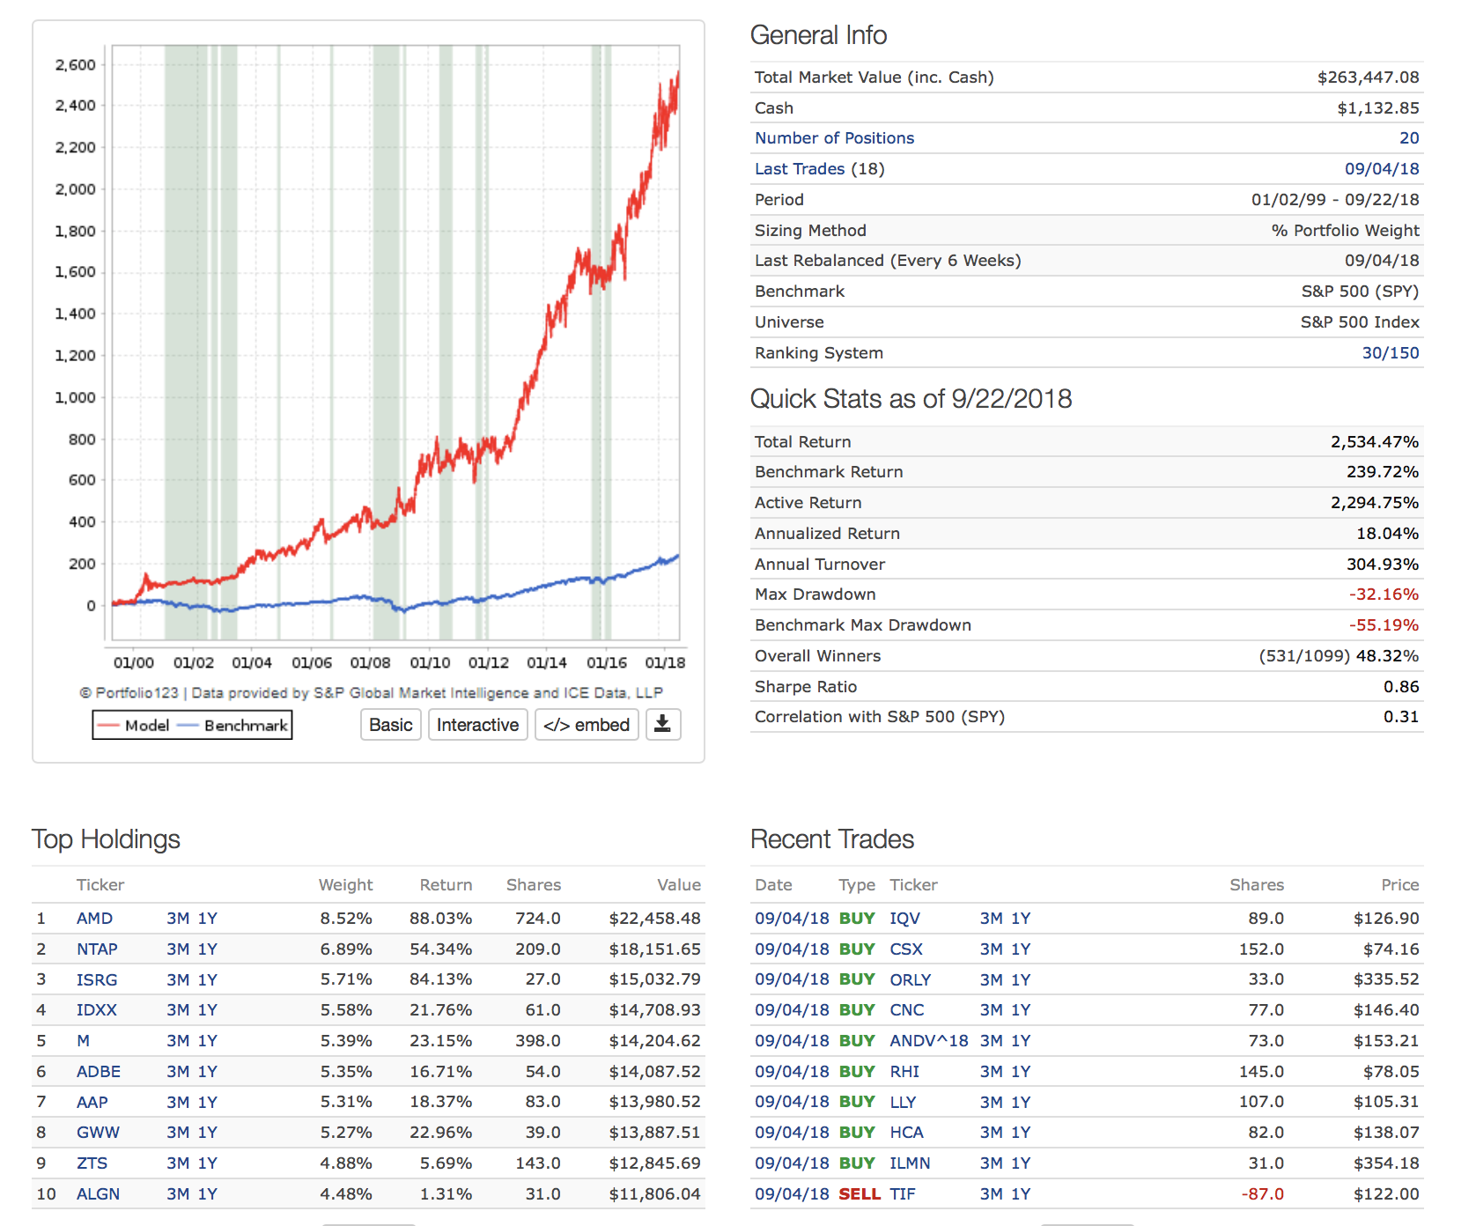Click the AMD ticker in Top Holdings
1476x1226 pixels.
(x=94, y=919)
